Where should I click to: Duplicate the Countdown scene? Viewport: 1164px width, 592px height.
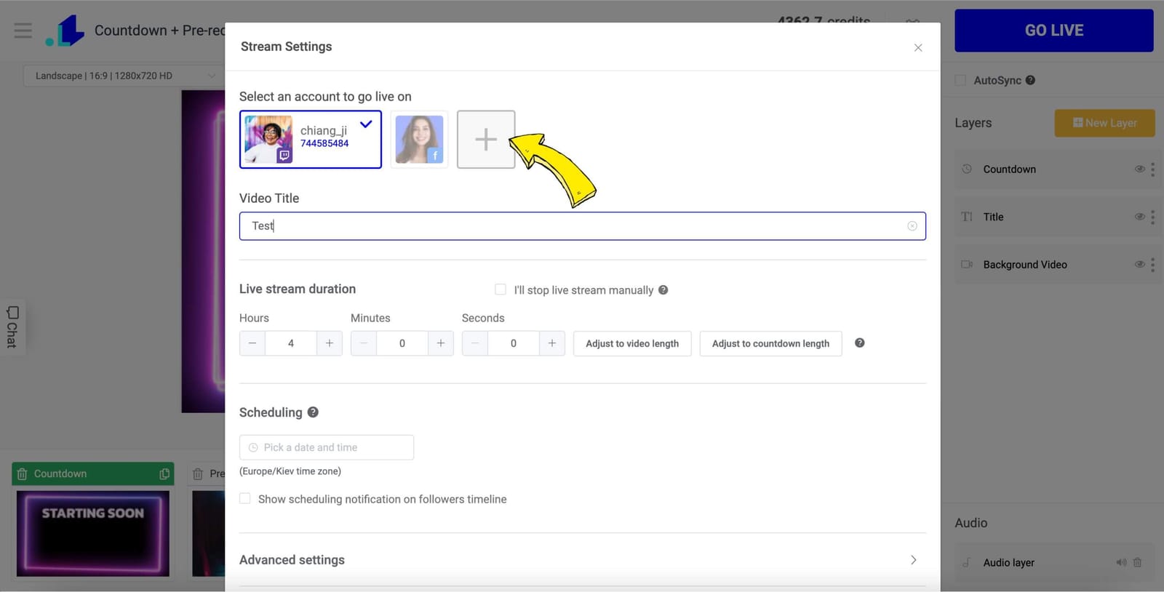coord(164,474)
